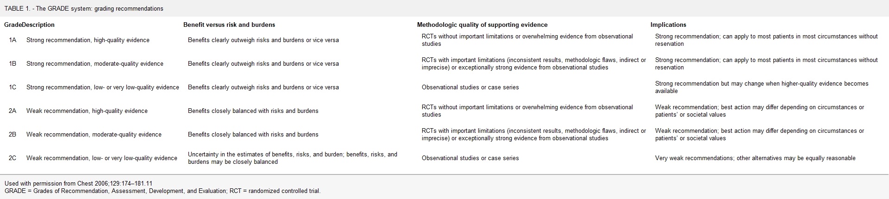Viewport: 889px width, 199px height.
Task: Click the "Used with permission from Chest 2006" footnote
Action: (78, 184)
